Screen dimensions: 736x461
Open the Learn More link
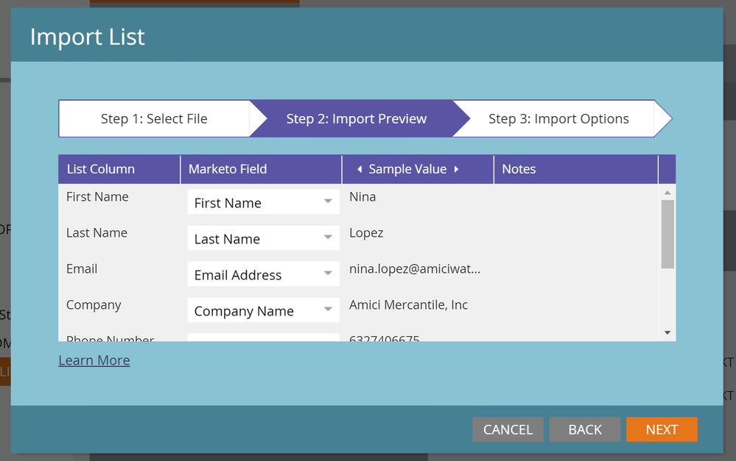(94, 360)
